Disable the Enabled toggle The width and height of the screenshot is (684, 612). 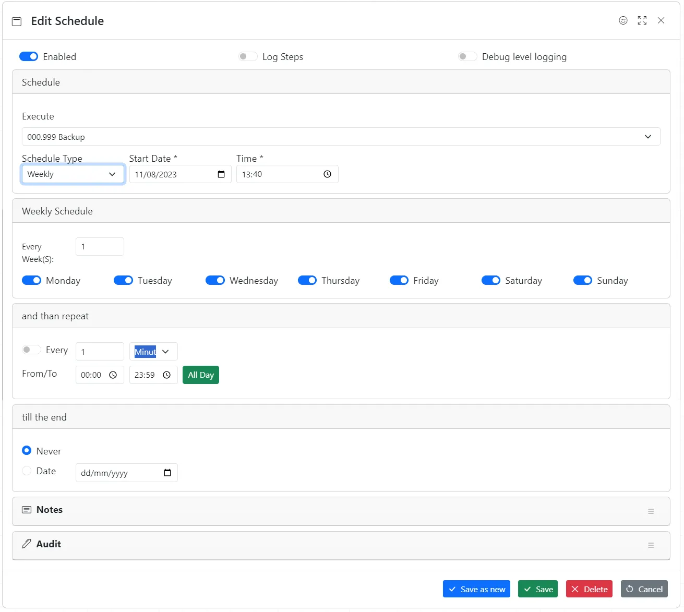[29, 56]
